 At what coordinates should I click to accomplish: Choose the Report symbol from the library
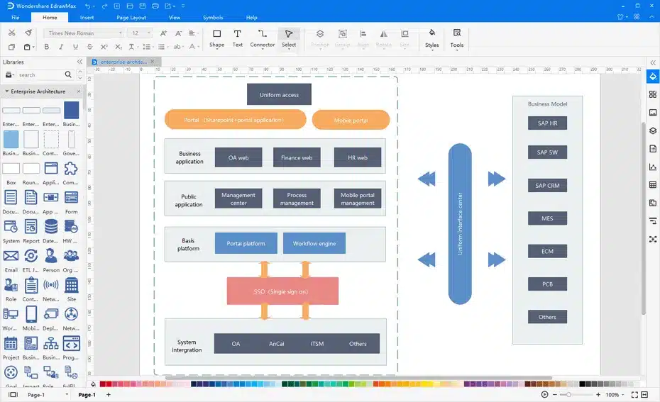pos(31,229)
